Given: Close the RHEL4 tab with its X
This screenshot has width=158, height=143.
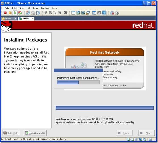Looking at the screenshot, I should point(33,19).
